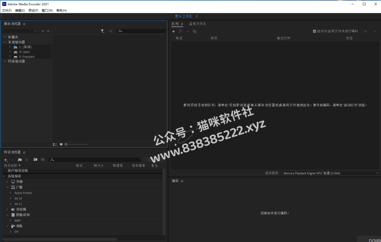Collapse the 图像序列 preset group
The width and height of the screenshot is (381, 242).
point(7,215)
